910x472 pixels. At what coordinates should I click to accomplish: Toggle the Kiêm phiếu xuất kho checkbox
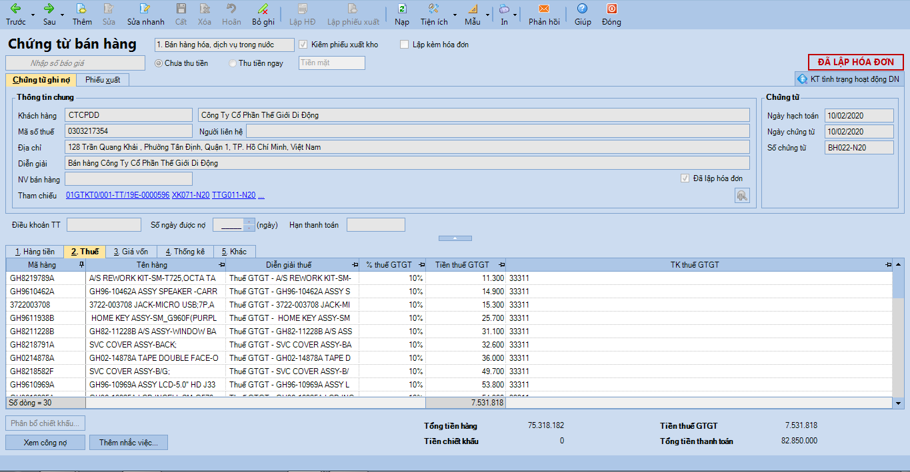point(303,45)
